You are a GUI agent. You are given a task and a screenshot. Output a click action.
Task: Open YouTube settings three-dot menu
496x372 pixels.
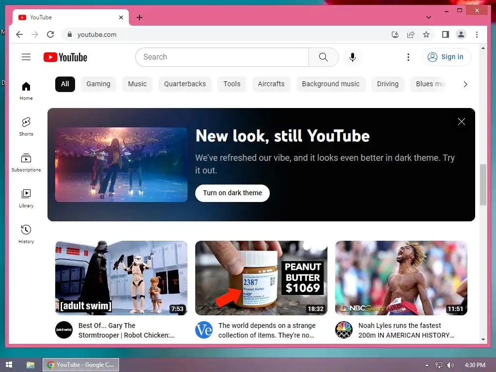408,57
